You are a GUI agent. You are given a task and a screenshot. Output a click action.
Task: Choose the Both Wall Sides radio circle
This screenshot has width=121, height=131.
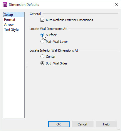tap(42, 63)
